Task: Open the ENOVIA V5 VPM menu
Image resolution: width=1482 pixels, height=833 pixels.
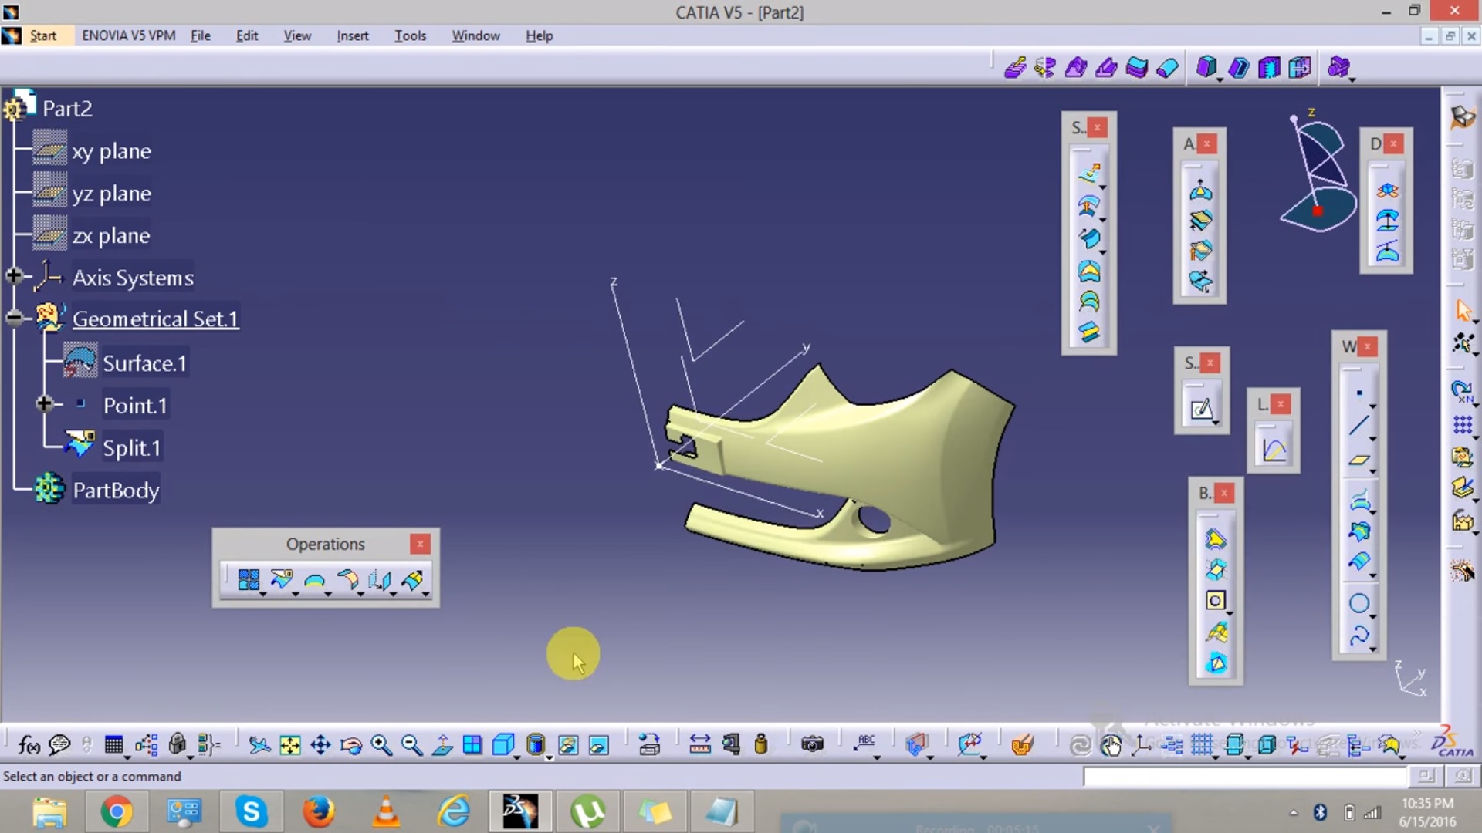Action: tap(129, 35)
